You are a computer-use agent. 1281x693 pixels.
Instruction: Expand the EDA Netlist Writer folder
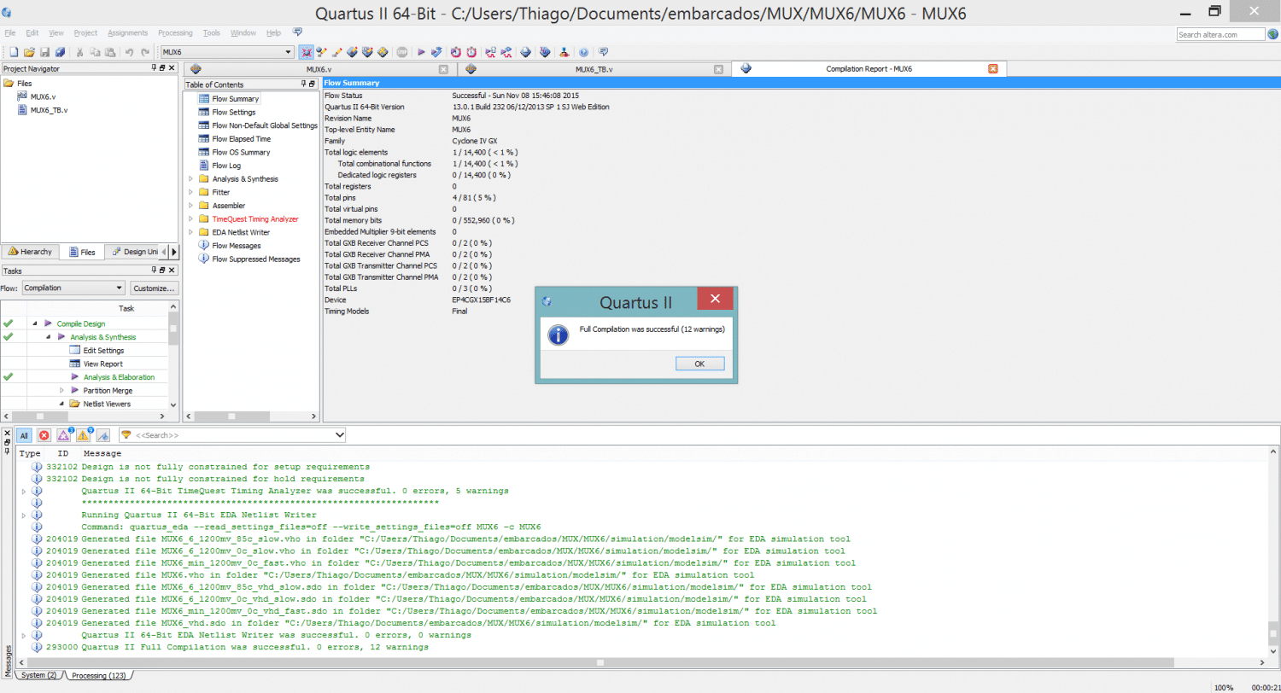coord(191,232)
